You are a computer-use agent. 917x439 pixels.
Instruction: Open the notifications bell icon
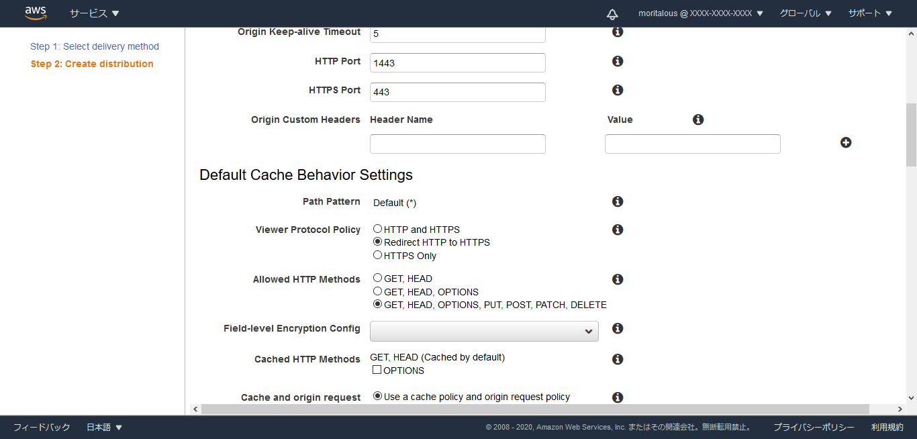pos(612,14)
